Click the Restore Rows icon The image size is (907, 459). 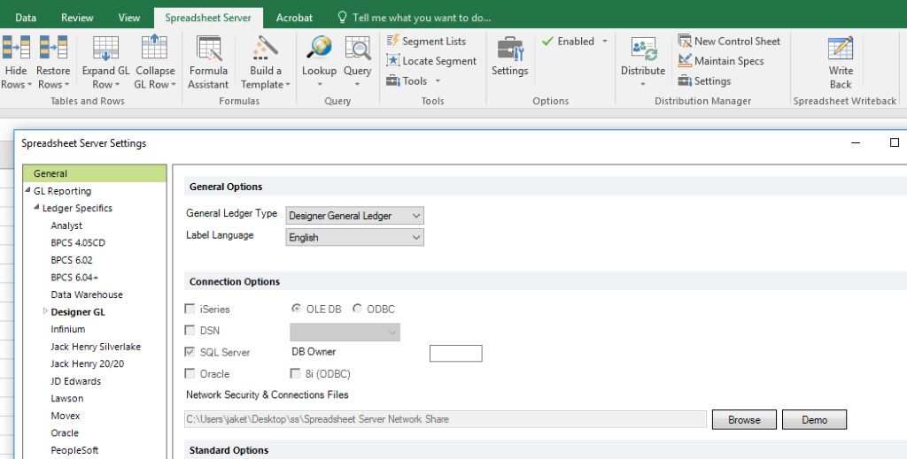pos(53,48)
